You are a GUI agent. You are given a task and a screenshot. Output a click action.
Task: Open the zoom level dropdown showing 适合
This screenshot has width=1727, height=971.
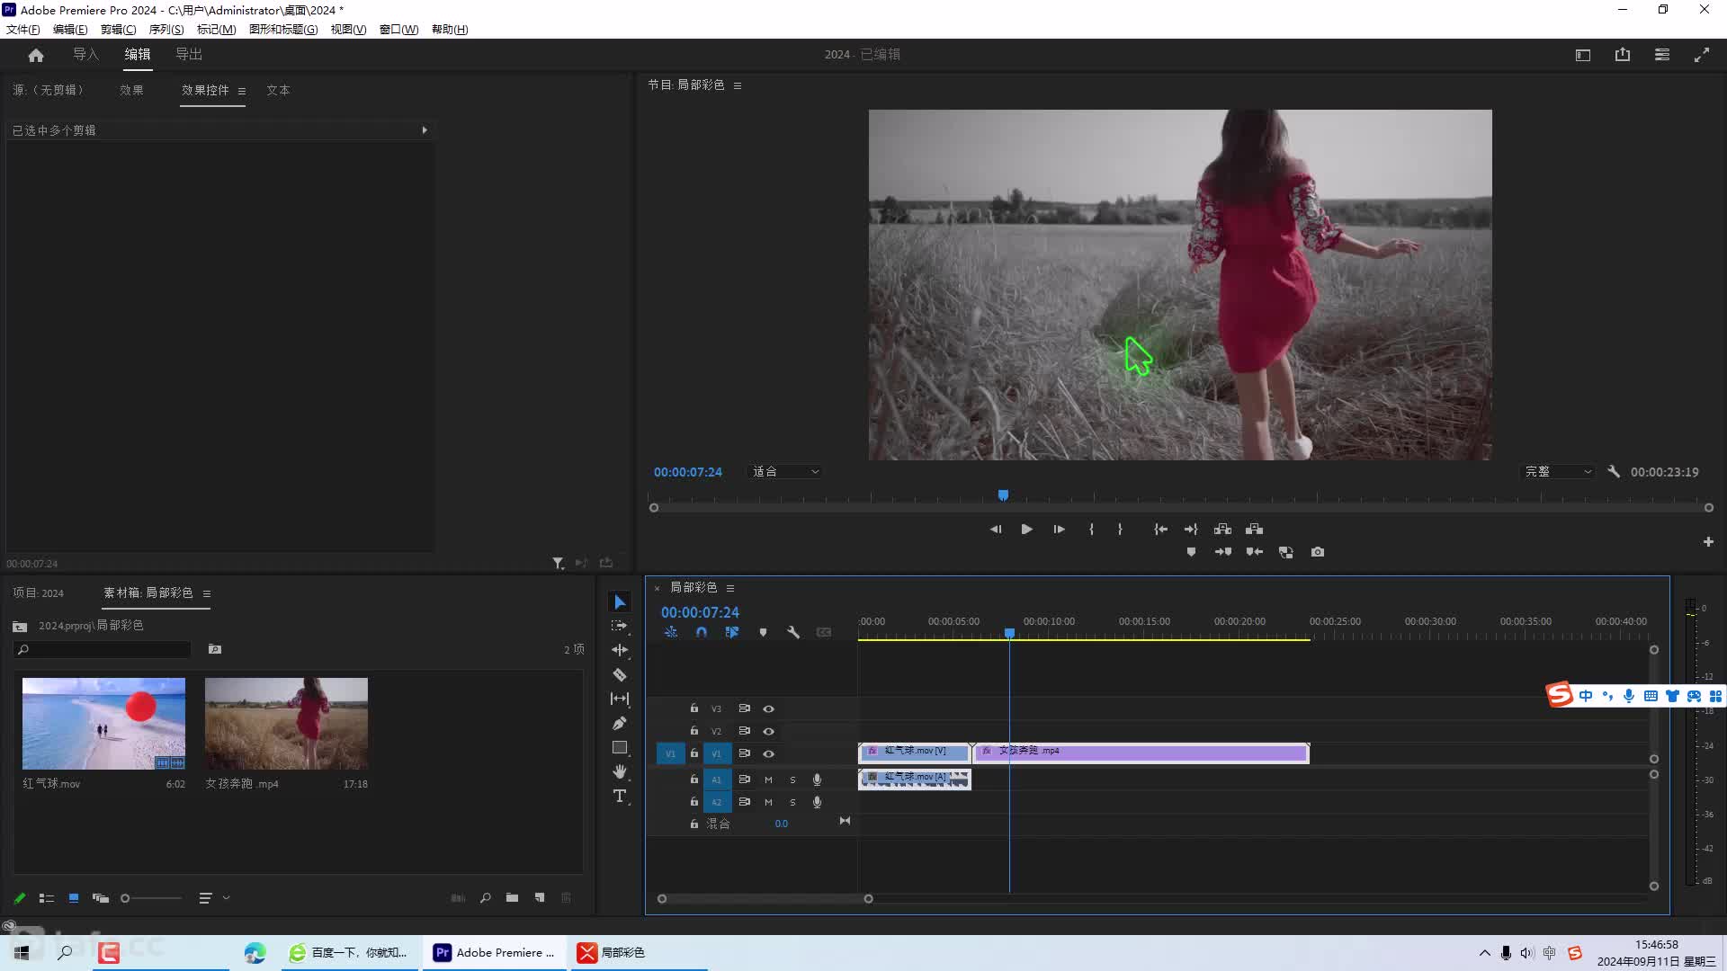[x=785, y=471]
